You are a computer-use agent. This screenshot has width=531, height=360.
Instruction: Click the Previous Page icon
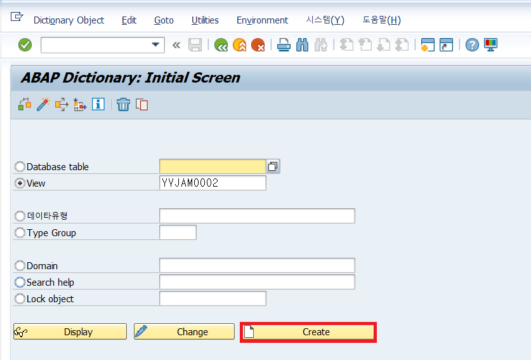(365, 44)
